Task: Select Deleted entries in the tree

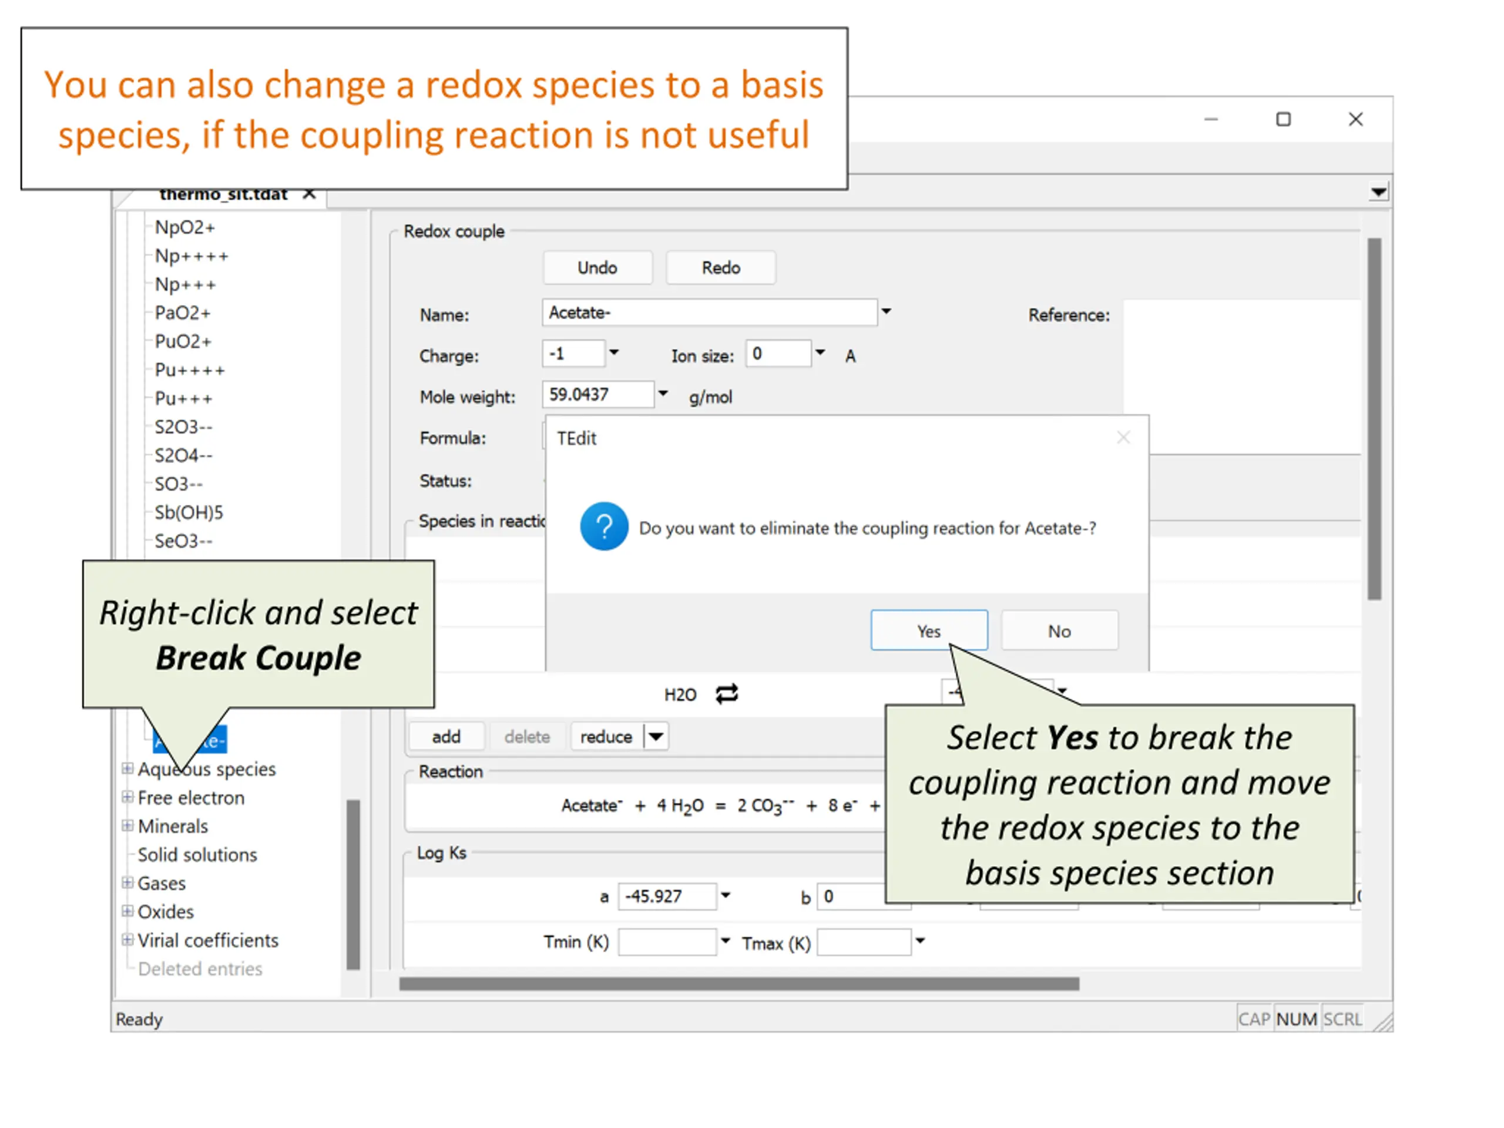Action: [200, 969]
